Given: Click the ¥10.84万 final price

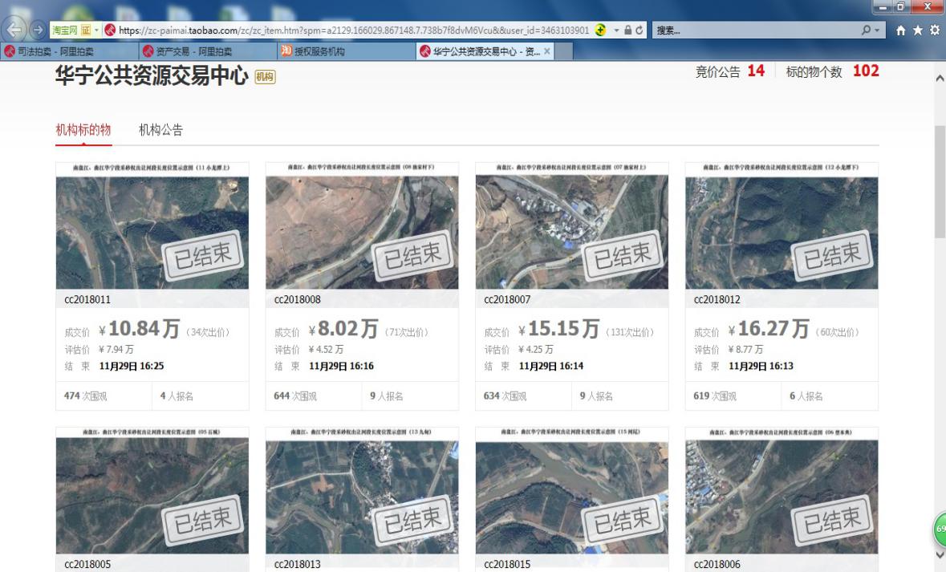Looking at the screenshot, I should (140, 329).
